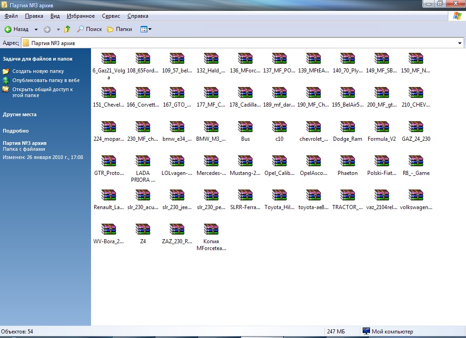Screen dimensions: 466x338
Task: Click the GTR_Proto file name label
Action: pyautogui.click(x=109, y=173)
